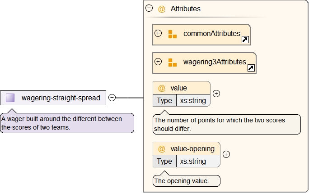309x193 pixels.
Task: Select the commonAttributes label
Action: click(x=211, y=34)
